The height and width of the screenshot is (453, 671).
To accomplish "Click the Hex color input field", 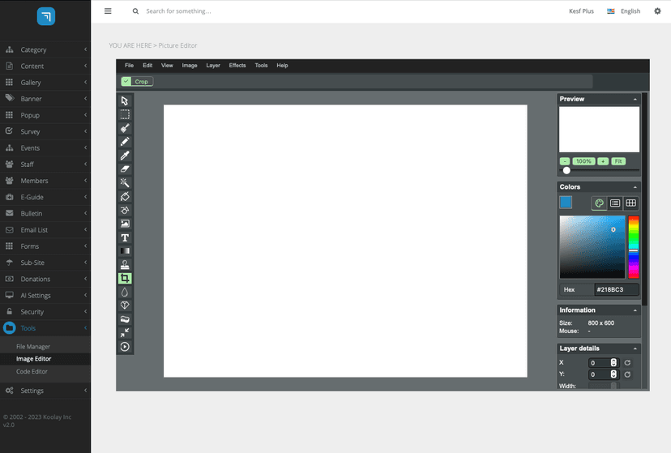I will pyautogui.click(x=616, y=289).
